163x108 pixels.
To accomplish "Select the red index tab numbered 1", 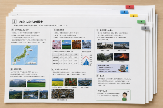I will pos(130,7).
